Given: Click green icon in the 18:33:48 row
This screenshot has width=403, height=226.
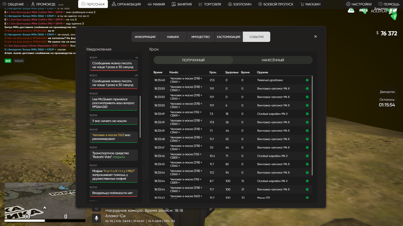Looking at the screenshot, I should tap(307, 139).
